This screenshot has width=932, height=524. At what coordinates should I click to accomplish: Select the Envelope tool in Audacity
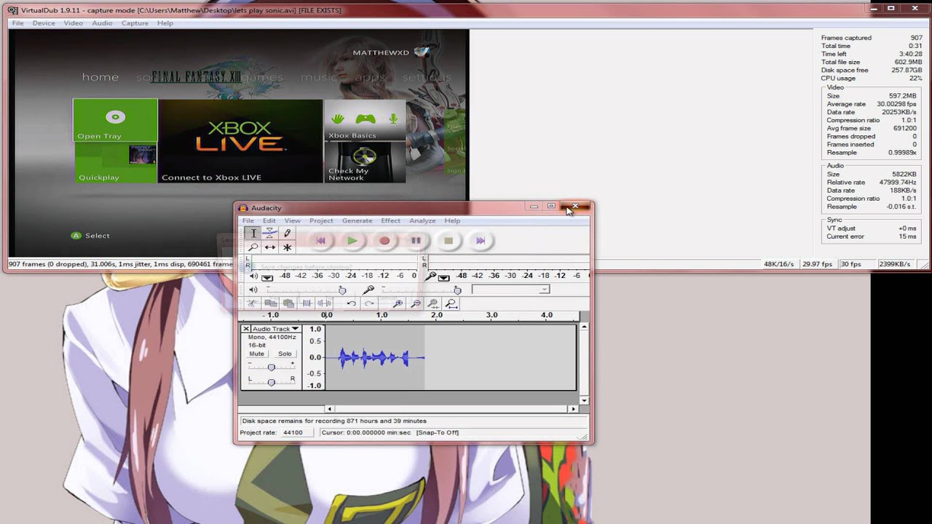coord(270,233)
